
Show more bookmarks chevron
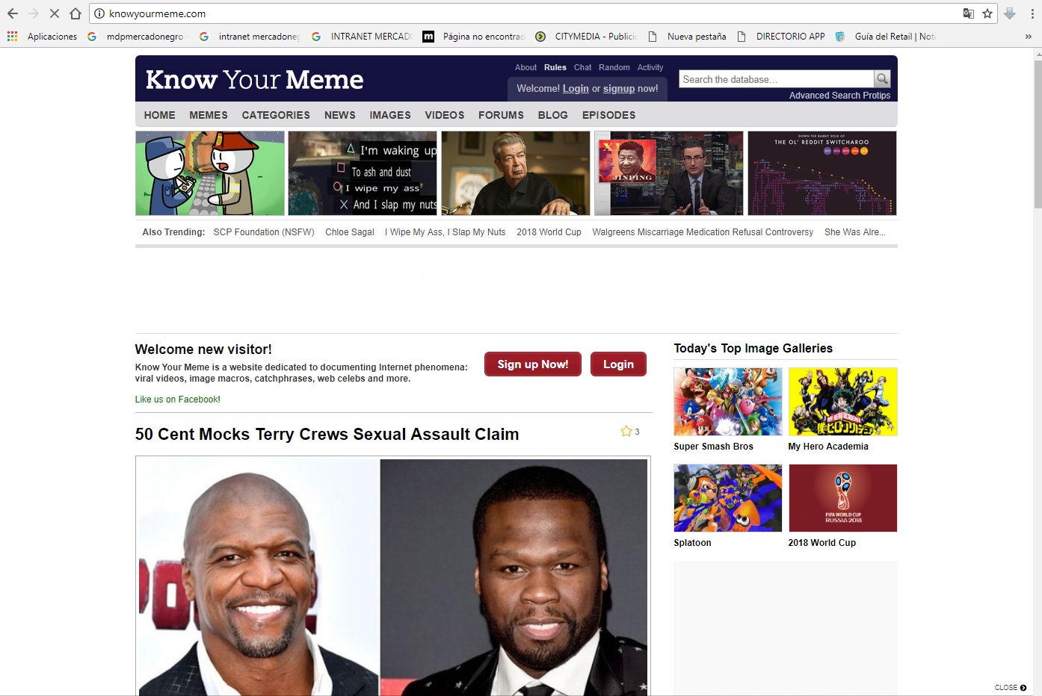[1029, 36]
